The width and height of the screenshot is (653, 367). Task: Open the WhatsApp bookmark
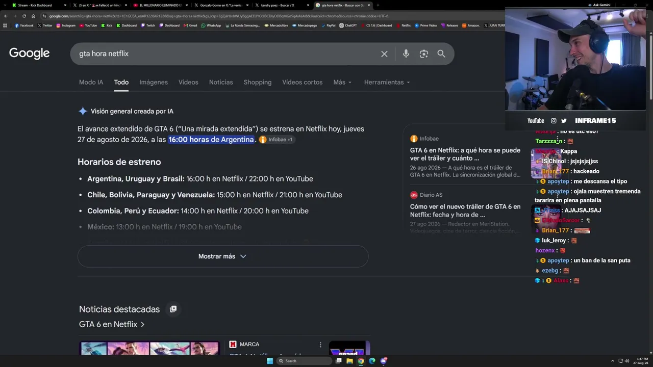(211, 25)
